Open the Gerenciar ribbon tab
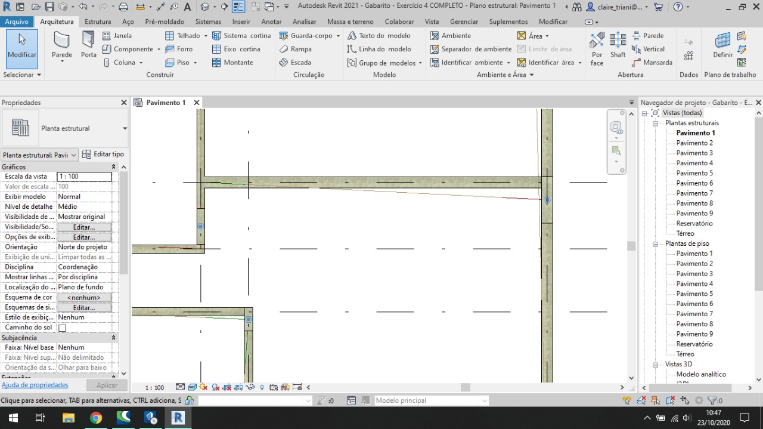763x429 pixels. tap(464, 21)
